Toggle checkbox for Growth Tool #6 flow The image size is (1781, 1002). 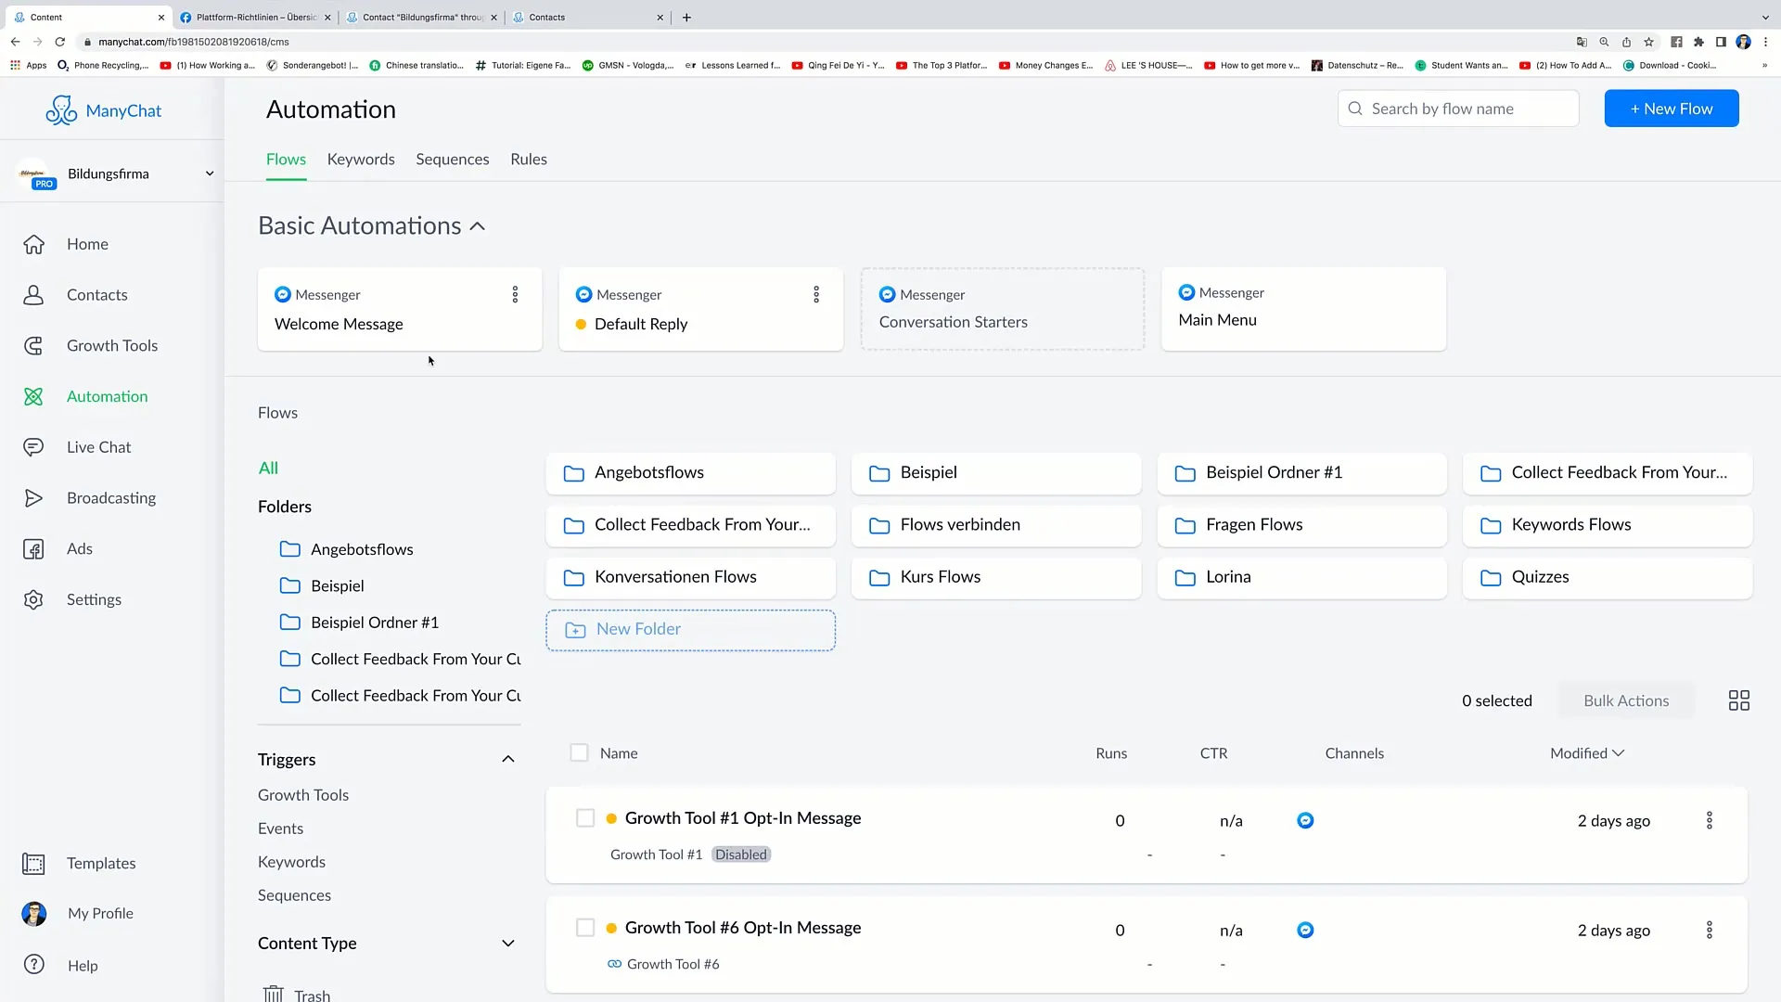(x=583, y=928)
